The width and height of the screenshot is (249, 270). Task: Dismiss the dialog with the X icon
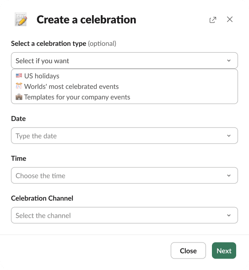click(x=230, y=19)
